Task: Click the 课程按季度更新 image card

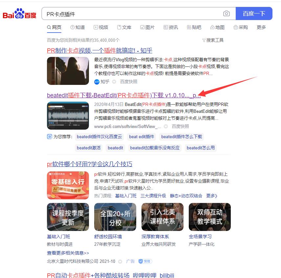Action: pos(68,217)
